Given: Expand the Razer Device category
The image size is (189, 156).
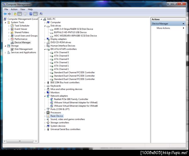Looking at the screenshot, I should pos(45,116).
